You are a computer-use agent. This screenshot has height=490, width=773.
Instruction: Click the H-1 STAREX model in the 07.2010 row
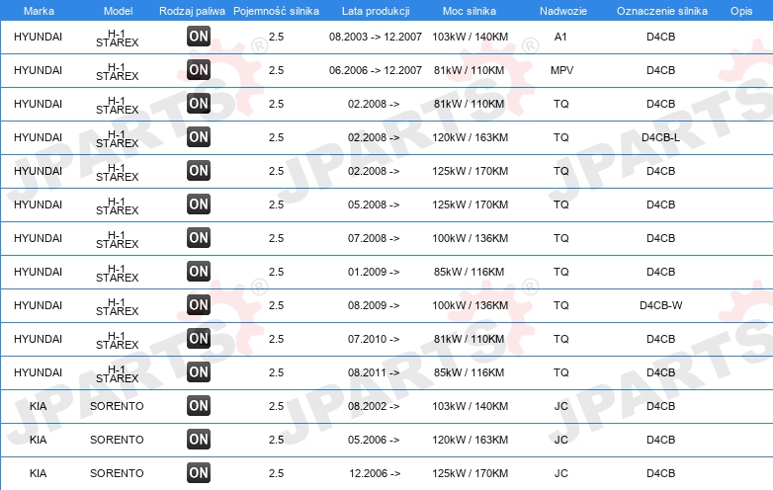(x=117, y=340)
